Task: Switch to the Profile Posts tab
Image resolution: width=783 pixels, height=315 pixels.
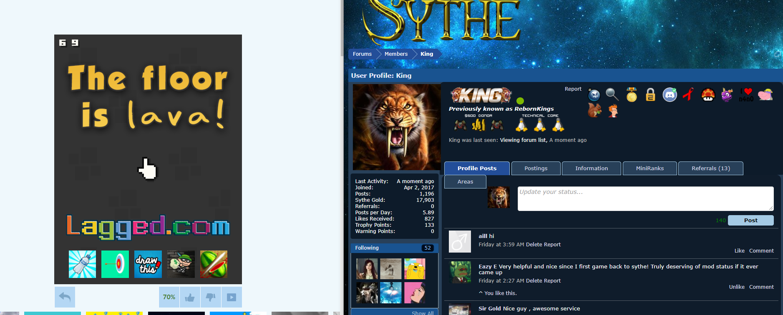Action: point(477,169)
